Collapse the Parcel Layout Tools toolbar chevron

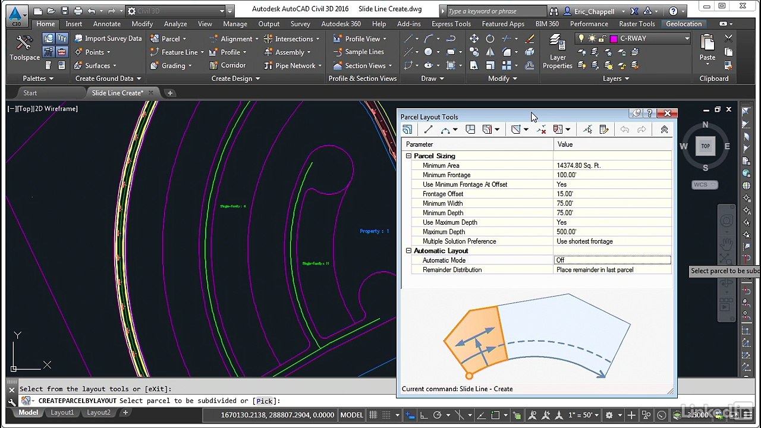pos(664,130)
